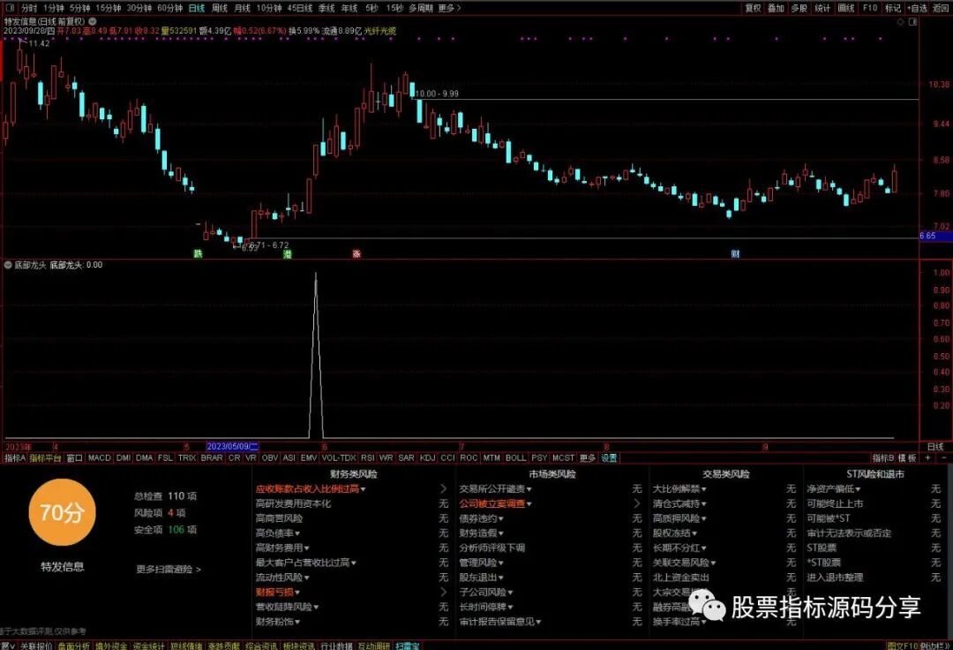The width and height of the screenshot is (953, 650).
Task: Click the split-panel icon beside the diamond icon
Action: point(912,22)
